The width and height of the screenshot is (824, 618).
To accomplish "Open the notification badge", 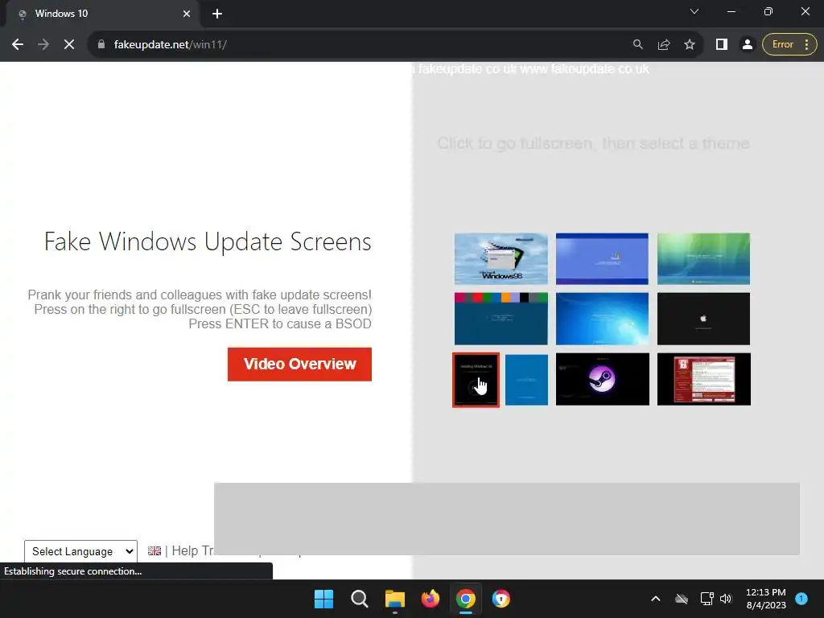I will [x=801, y=599].
